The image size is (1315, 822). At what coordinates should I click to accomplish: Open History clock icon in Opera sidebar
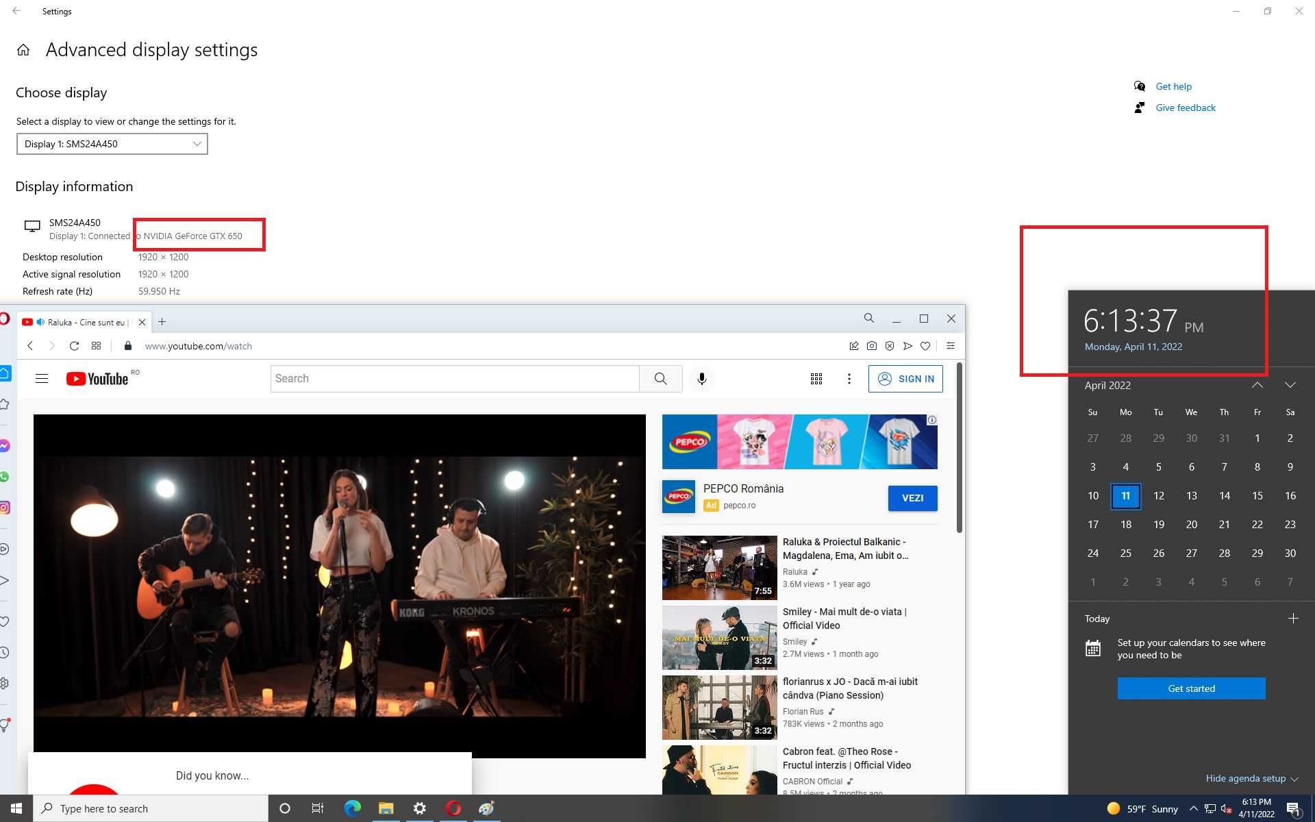(x=4, y=653)
